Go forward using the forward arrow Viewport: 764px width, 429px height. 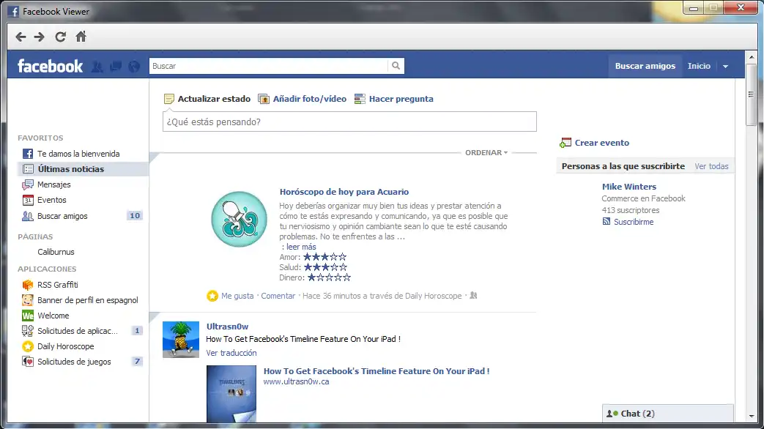[40, 37]
